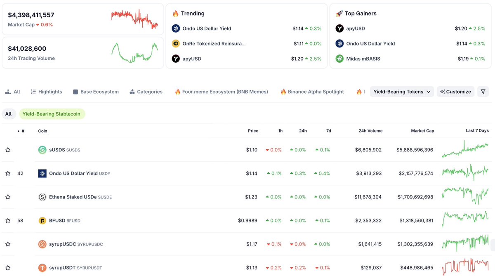Click sUSDS last 7 days chart

coord(465,149)
